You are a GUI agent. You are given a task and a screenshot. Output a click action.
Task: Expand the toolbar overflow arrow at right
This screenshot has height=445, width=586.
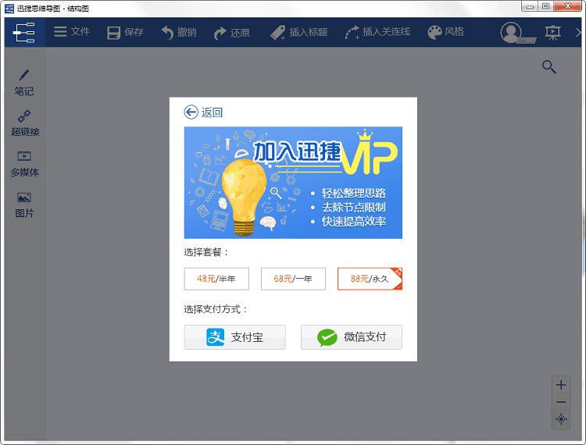(x=578, y=33)
